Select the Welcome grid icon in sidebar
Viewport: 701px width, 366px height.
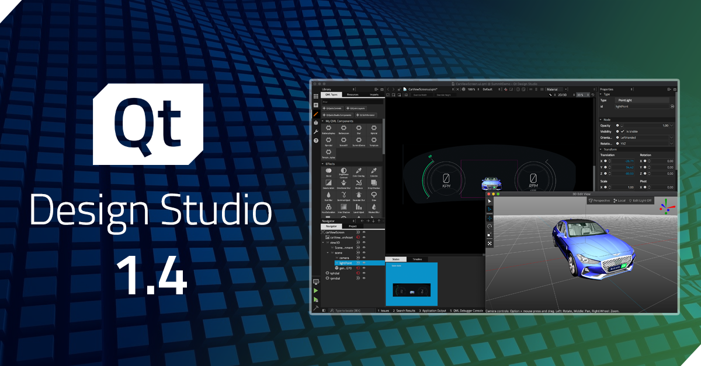tap(316, 96)
